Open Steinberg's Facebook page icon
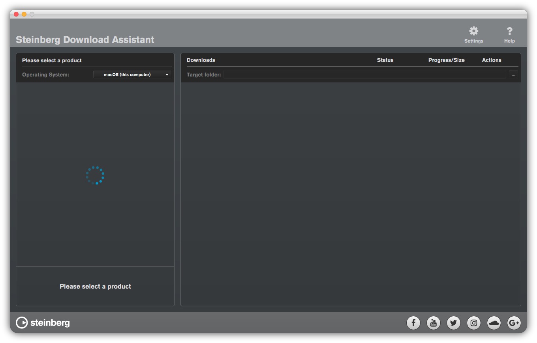The height and width of the screenshot is (343, 537). 413,323
